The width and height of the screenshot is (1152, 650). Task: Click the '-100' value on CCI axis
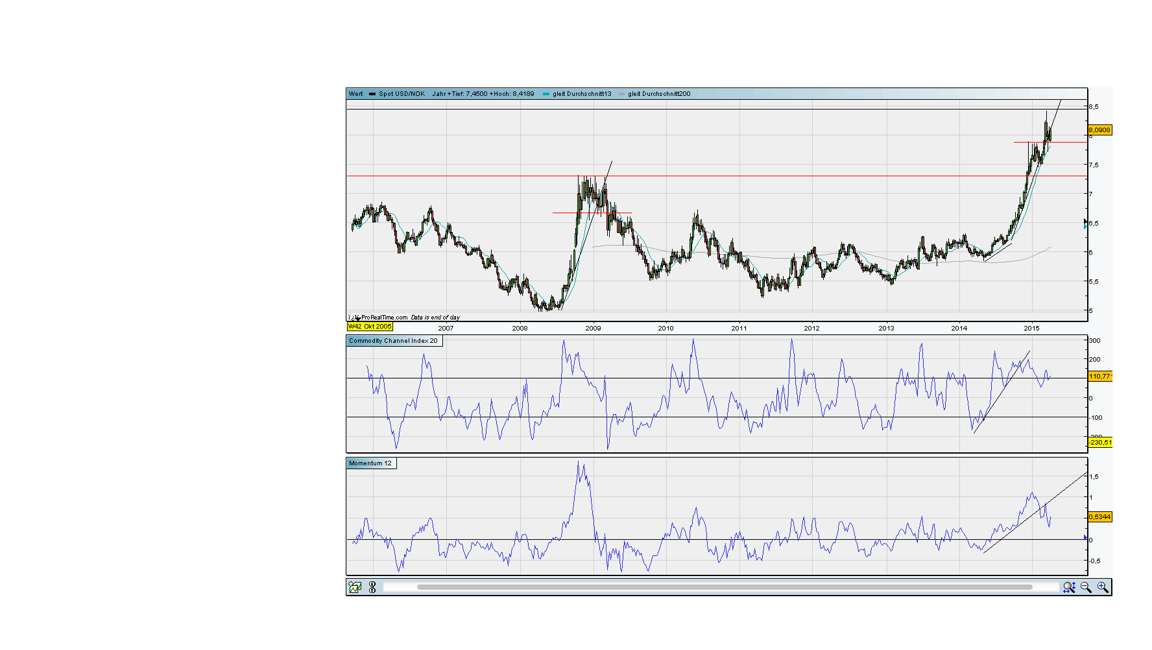(x=1095, y=418)
